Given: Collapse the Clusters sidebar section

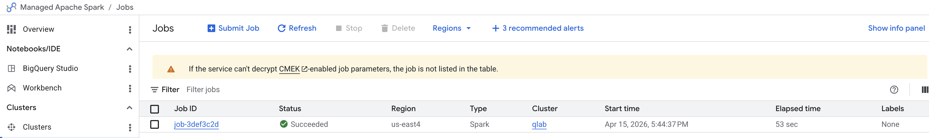Looking at the screenshot, I should 130,108.
